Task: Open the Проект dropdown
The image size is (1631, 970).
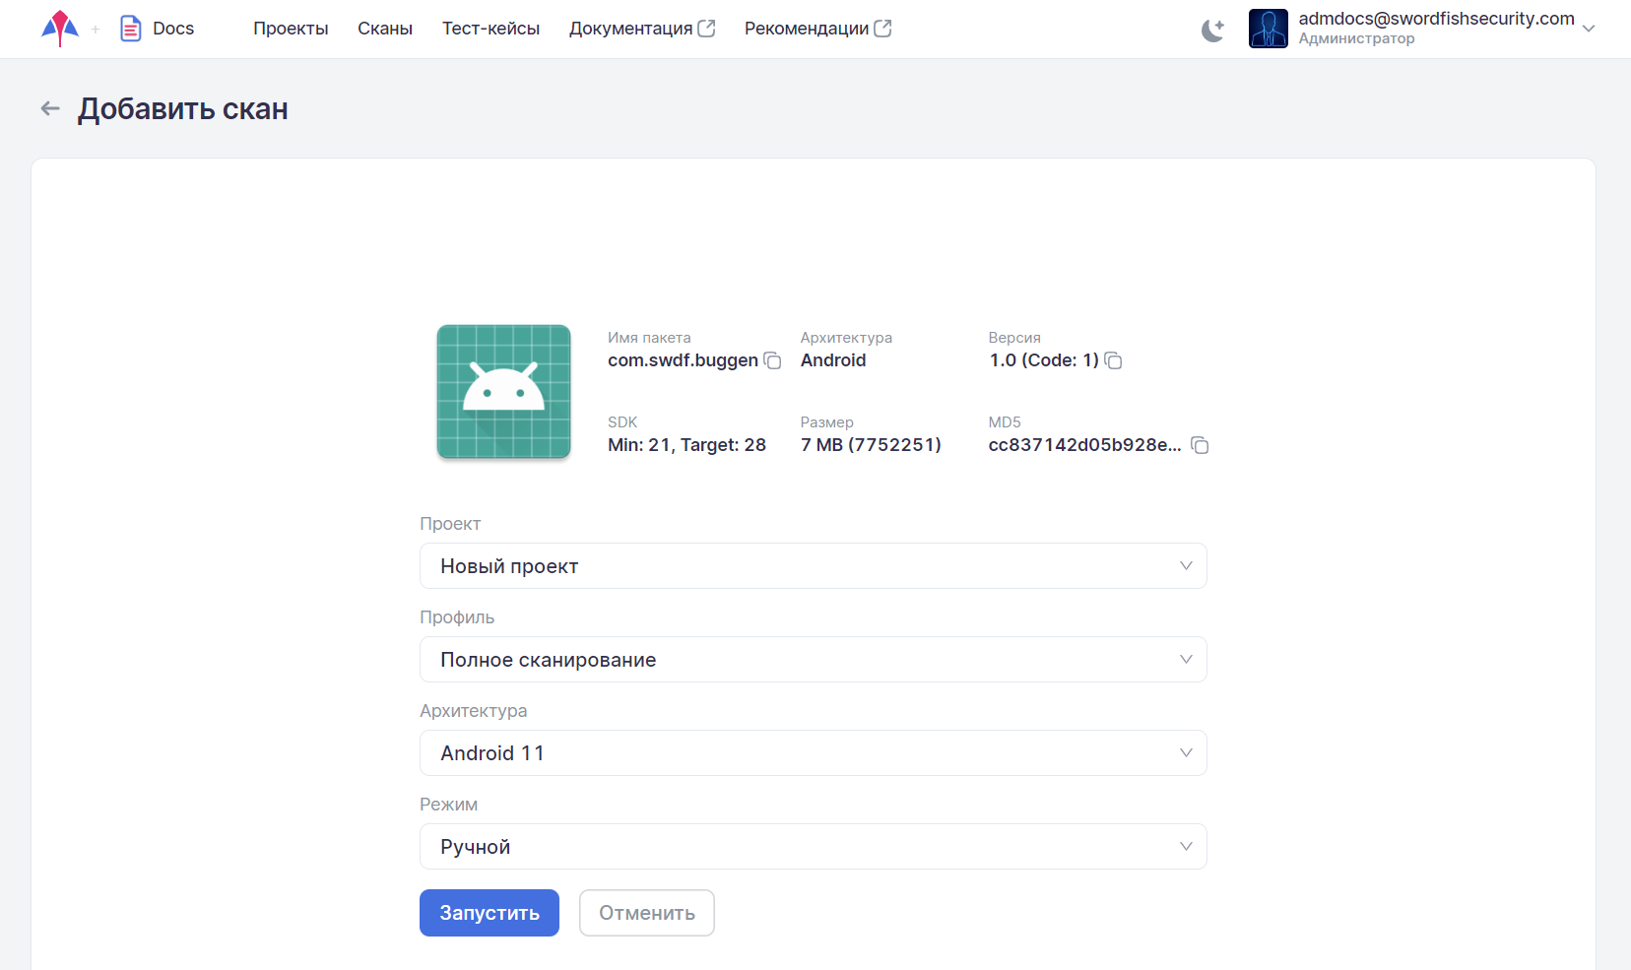Action: point(813,566)
